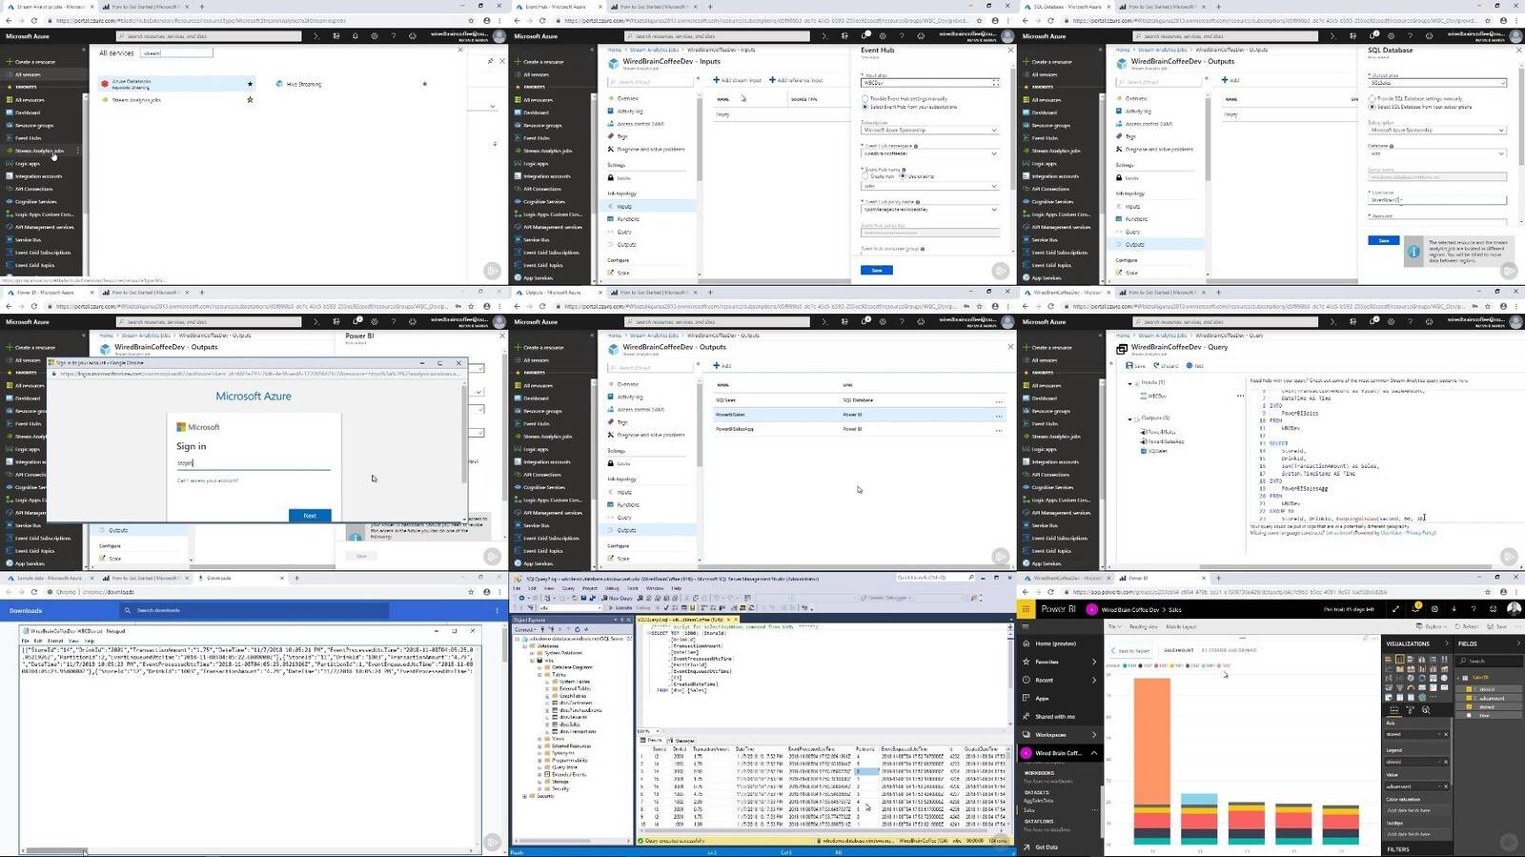Click Execute in the SSMS toolbar
The height and width of the screenshot is (857, 1525).
pyautogui.click(x=622, y=607)
